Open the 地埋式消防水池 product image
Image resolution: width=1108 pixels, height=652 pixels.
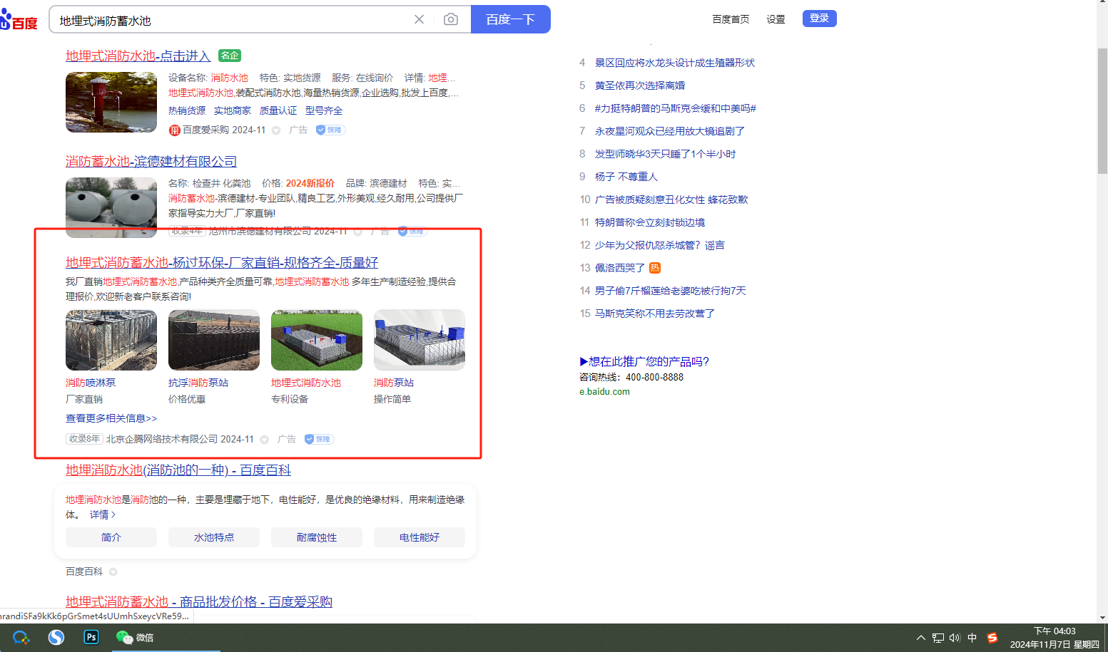coord(317,340)
